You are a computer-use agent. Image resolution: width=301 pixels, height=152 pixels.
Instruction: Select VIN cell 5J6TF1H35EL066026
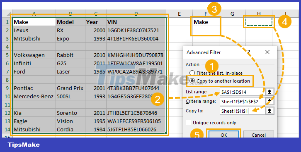136,129
